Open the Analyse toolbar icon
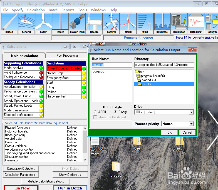Image resolution: width=218 pixels, height=190 pixels. pyautogui.click(x=211, y=24)
